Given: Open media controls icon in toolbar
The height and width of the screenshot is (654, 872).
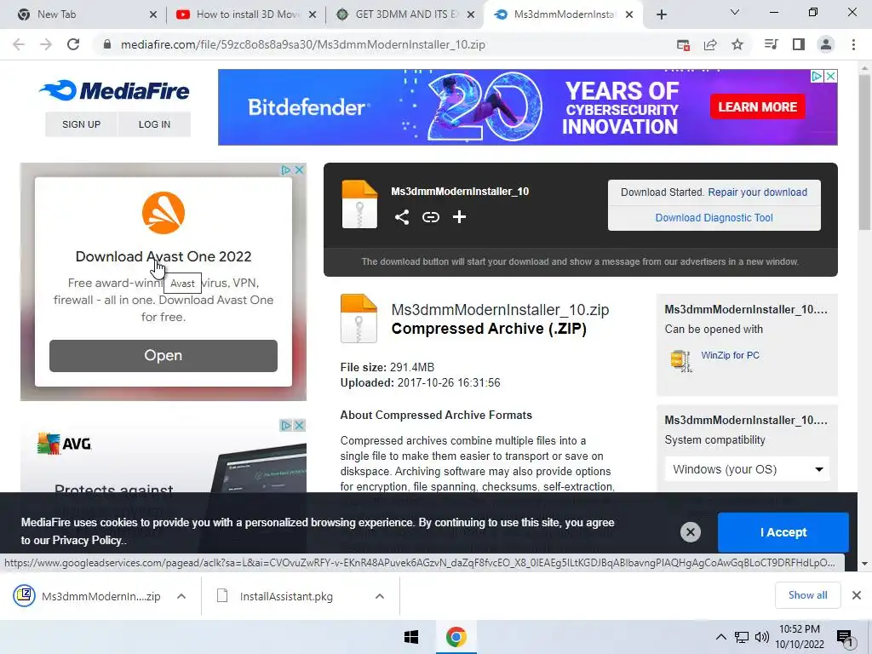Looking at the screenshot, I should click(x=771, y=44).
